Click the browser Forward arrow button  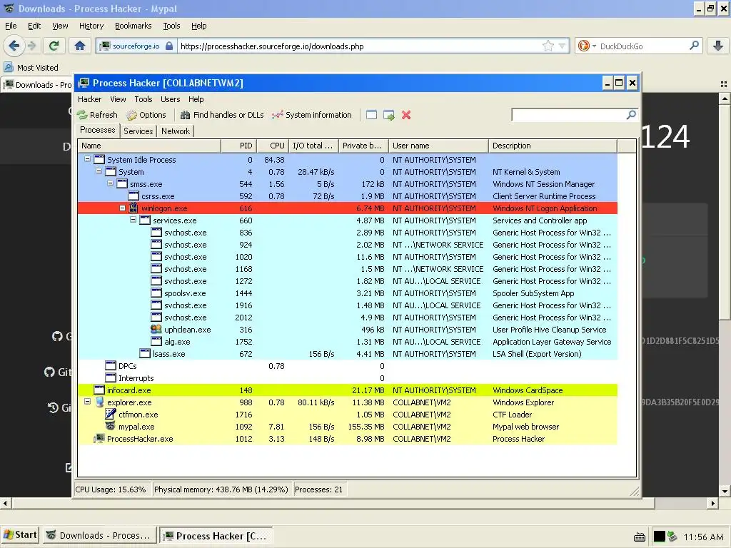point(31,46)
